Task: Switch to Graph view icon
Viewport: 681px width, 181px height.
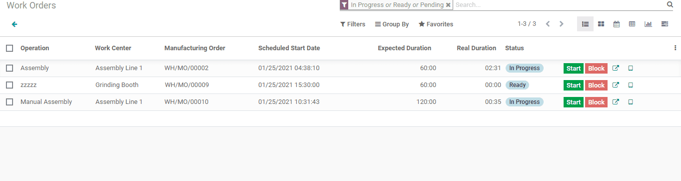Action: tap(648, 24)
